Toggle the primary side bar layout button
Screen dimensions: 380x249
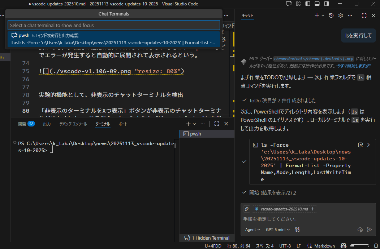click(x=307, y=4)
